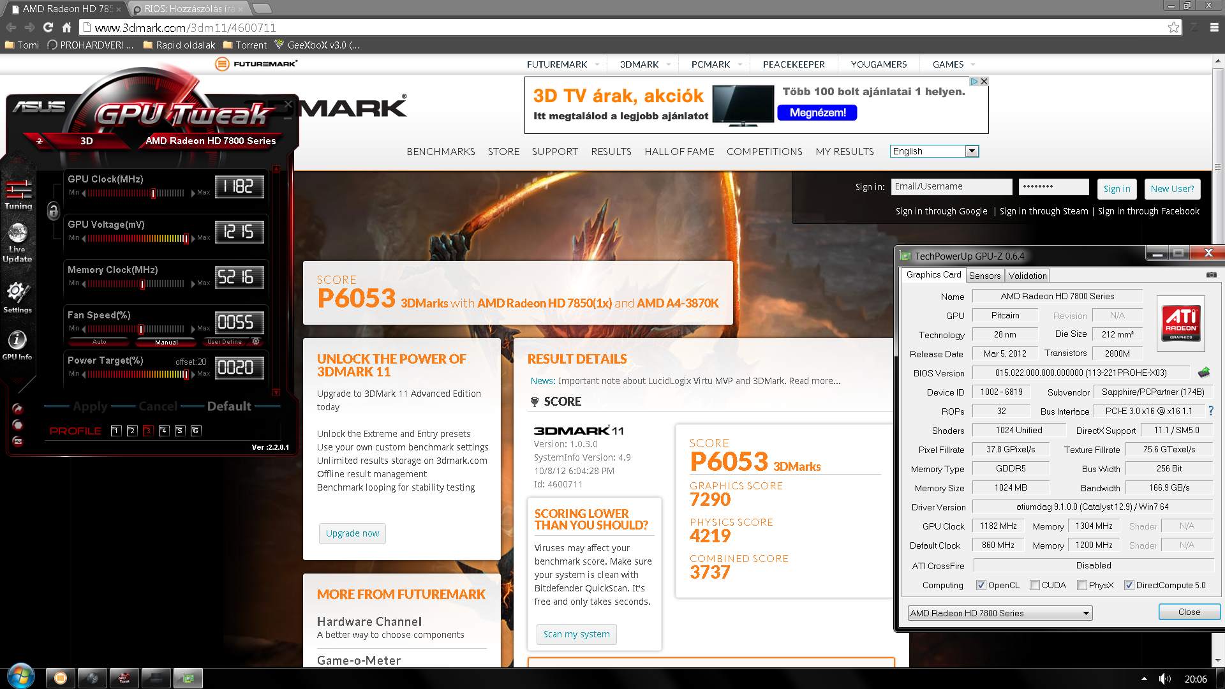
Task: Toggle the OpenCL checkbox
Action: [981, 585]
